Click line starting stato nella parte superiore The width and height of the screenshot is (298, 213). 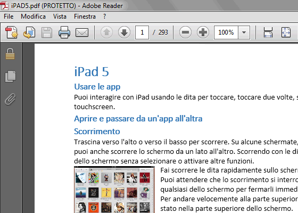point(227,209)
